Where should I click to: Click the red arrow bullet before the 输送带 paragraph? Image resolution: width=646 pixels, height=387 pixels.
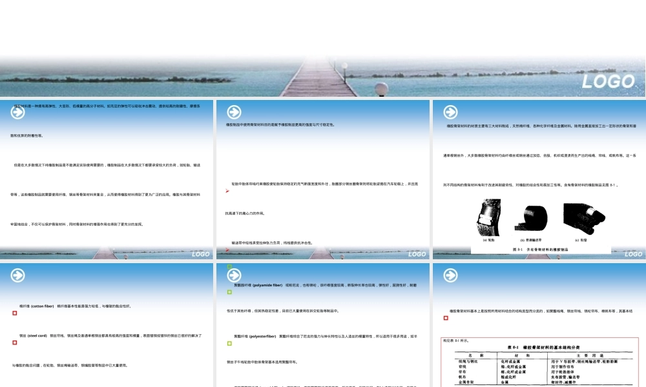pyautogui.click(x=227, y=250)
